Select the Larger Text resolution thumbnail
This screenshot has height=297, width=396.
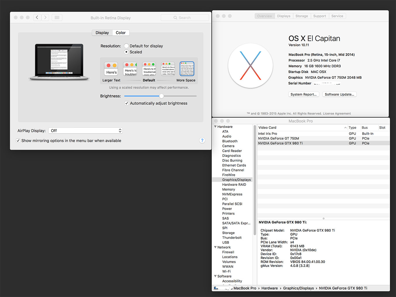111,69
